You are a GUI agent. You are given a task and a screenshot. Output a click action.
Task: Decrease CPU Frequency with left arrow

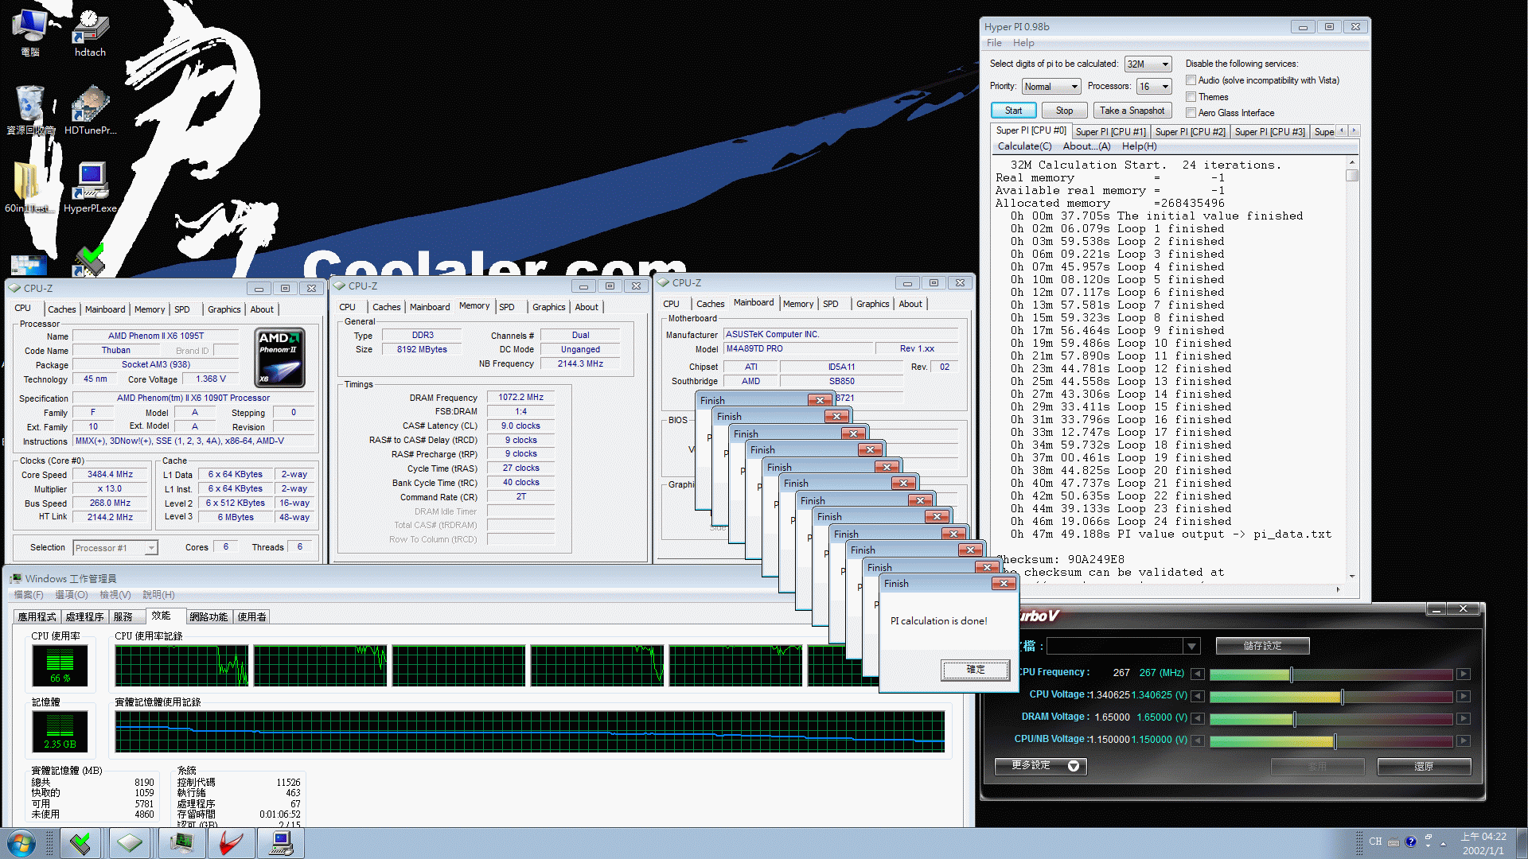click(1197, 674)
